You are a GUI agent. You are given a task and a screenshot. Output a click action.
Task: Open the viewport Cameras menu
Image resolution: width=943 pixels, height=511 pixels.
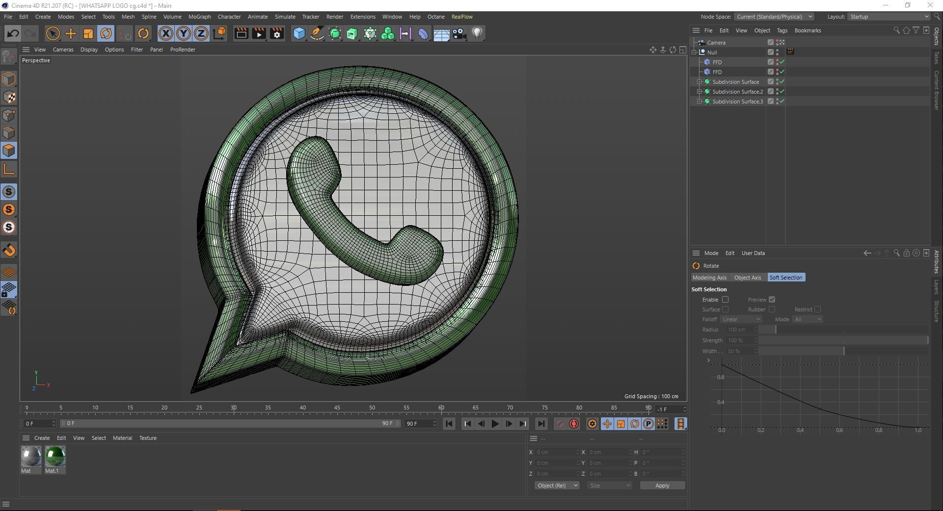(x=63, y=50)
